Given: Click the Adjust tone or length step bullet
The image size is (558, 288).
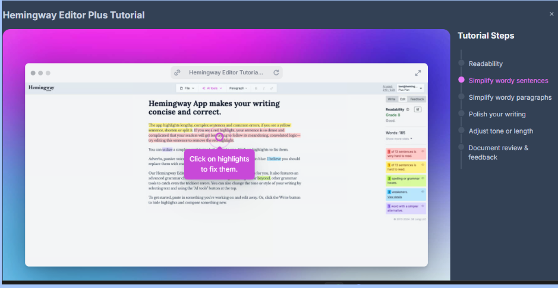Looking at the screenshot, I should click(x=461, y=130).
